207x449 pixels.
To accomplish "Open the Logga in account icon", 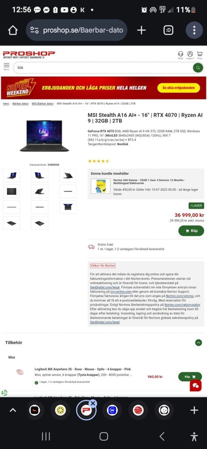I will (x=190, y=55).
